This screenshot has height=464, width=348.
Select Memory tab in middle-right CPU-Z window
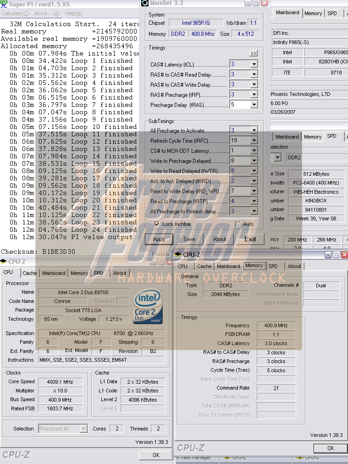313,137
